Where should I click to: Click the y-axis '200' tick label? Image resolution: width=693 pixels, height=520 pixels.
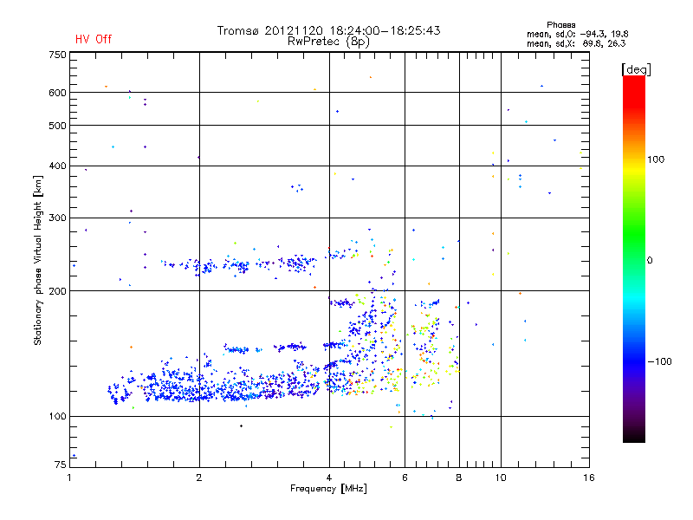click(57, 291)
